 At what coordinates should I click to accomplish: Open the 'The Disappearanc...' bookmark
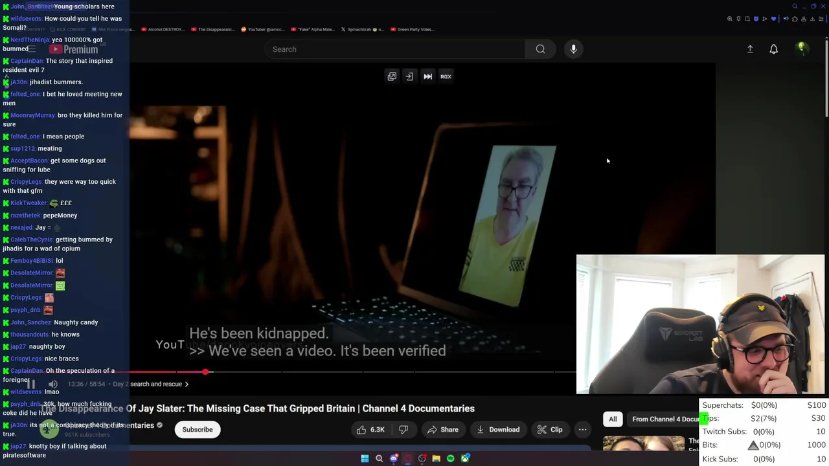click(213, 29)
